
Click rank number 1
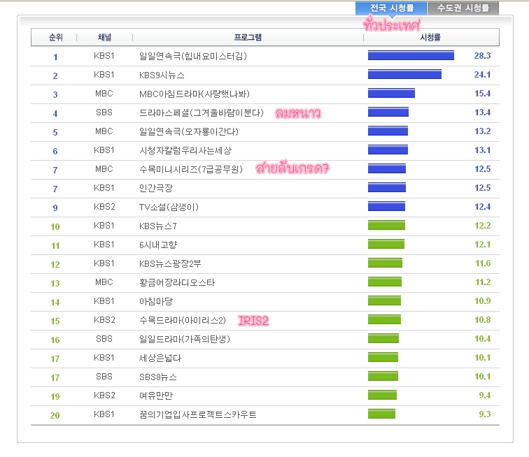pos(55,57)
